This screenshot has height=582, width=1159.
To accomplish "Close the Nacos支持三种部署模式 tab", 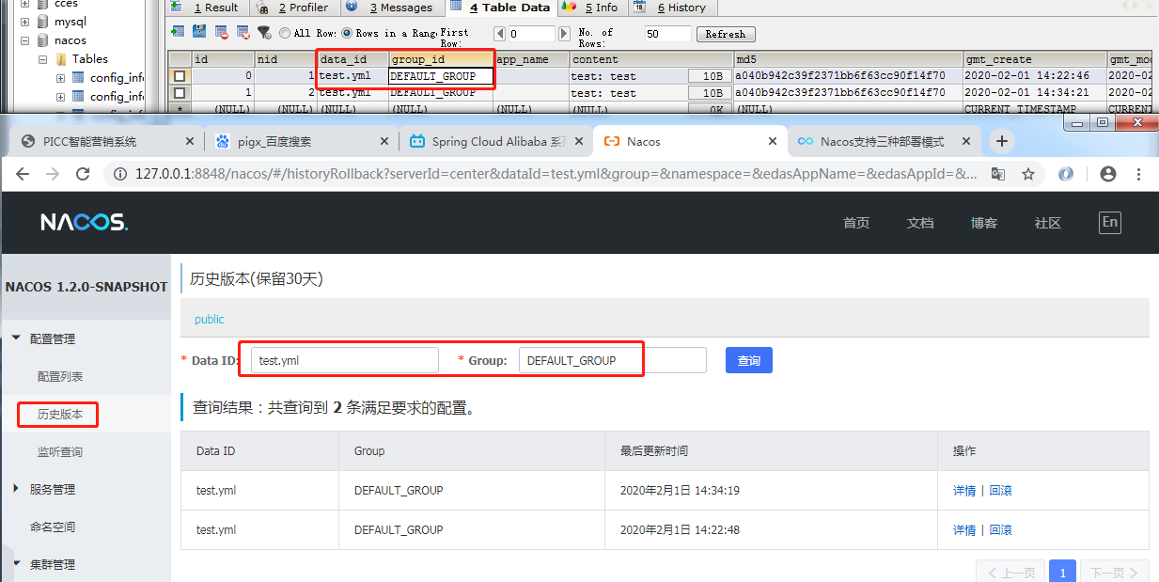I will coord(964,141).
